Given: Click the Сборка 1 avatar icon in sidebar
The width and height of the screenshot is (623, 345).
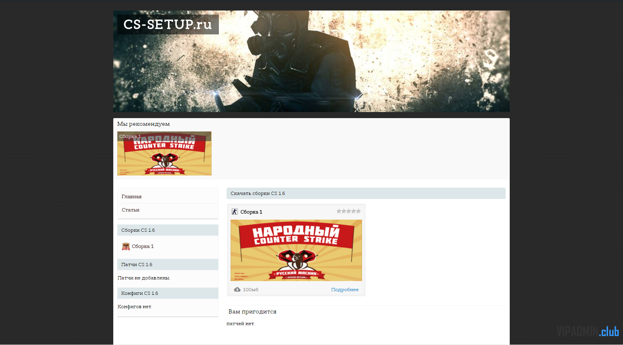Looking at the screenshot, I should tap(126, 246).
